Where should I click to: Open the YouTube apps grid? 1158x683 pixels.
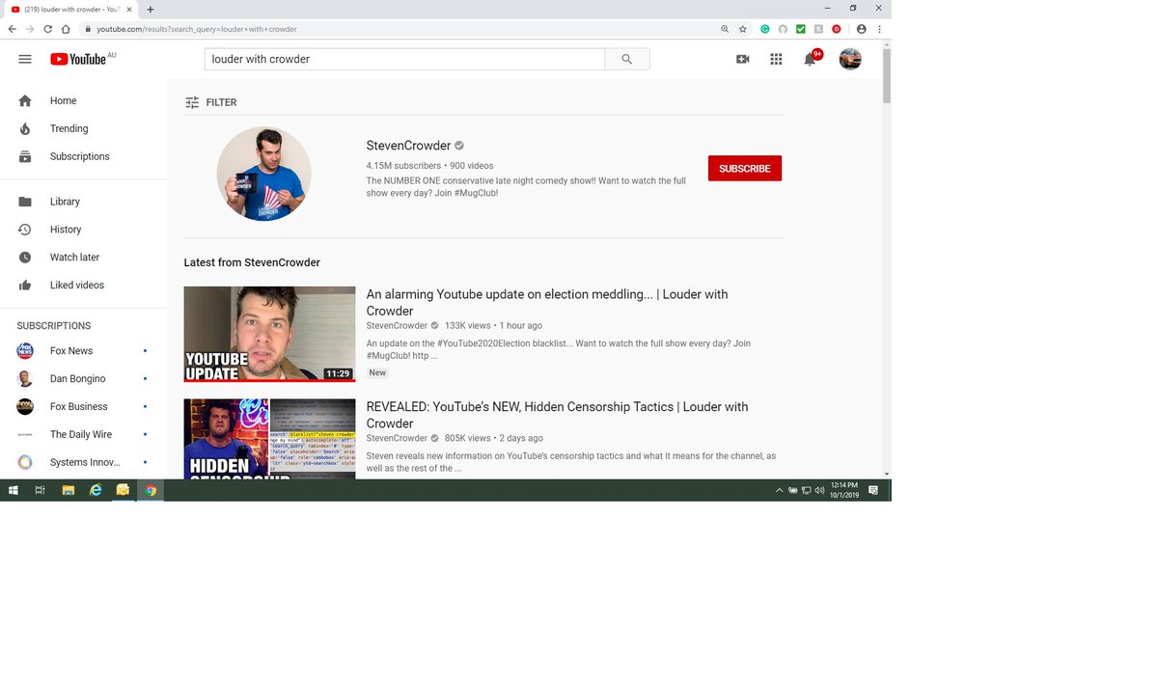(x=776, y=59)
